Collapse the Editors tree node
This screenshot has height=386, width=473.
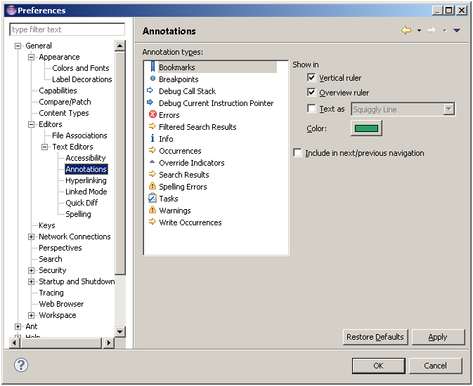31,124
